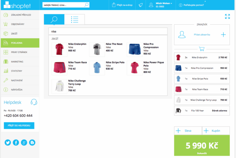Toggle fullscreen with the expand arrows icon
The image size is (236, 158).
point(227,17)
